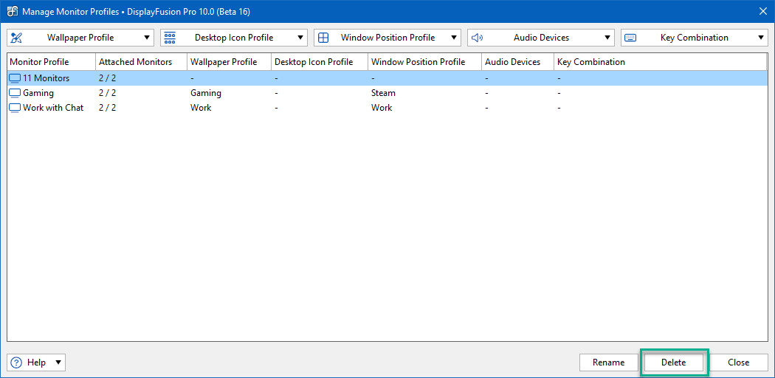Screen dimensions: 775x378
Task: Click 2 / 2 in the 11 Monitors row
Action: coord(107,78)
